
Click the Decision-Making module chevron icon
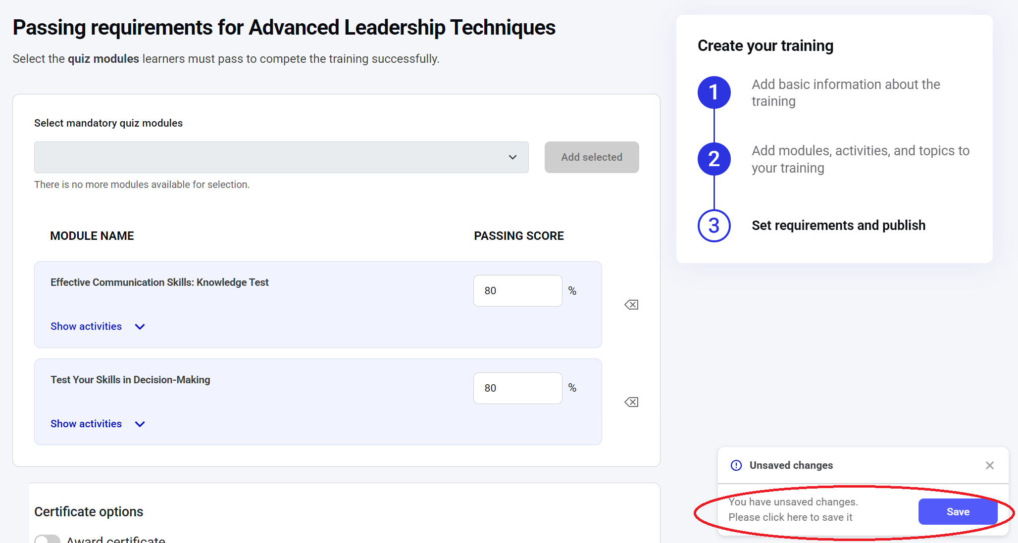click(140, 424)
